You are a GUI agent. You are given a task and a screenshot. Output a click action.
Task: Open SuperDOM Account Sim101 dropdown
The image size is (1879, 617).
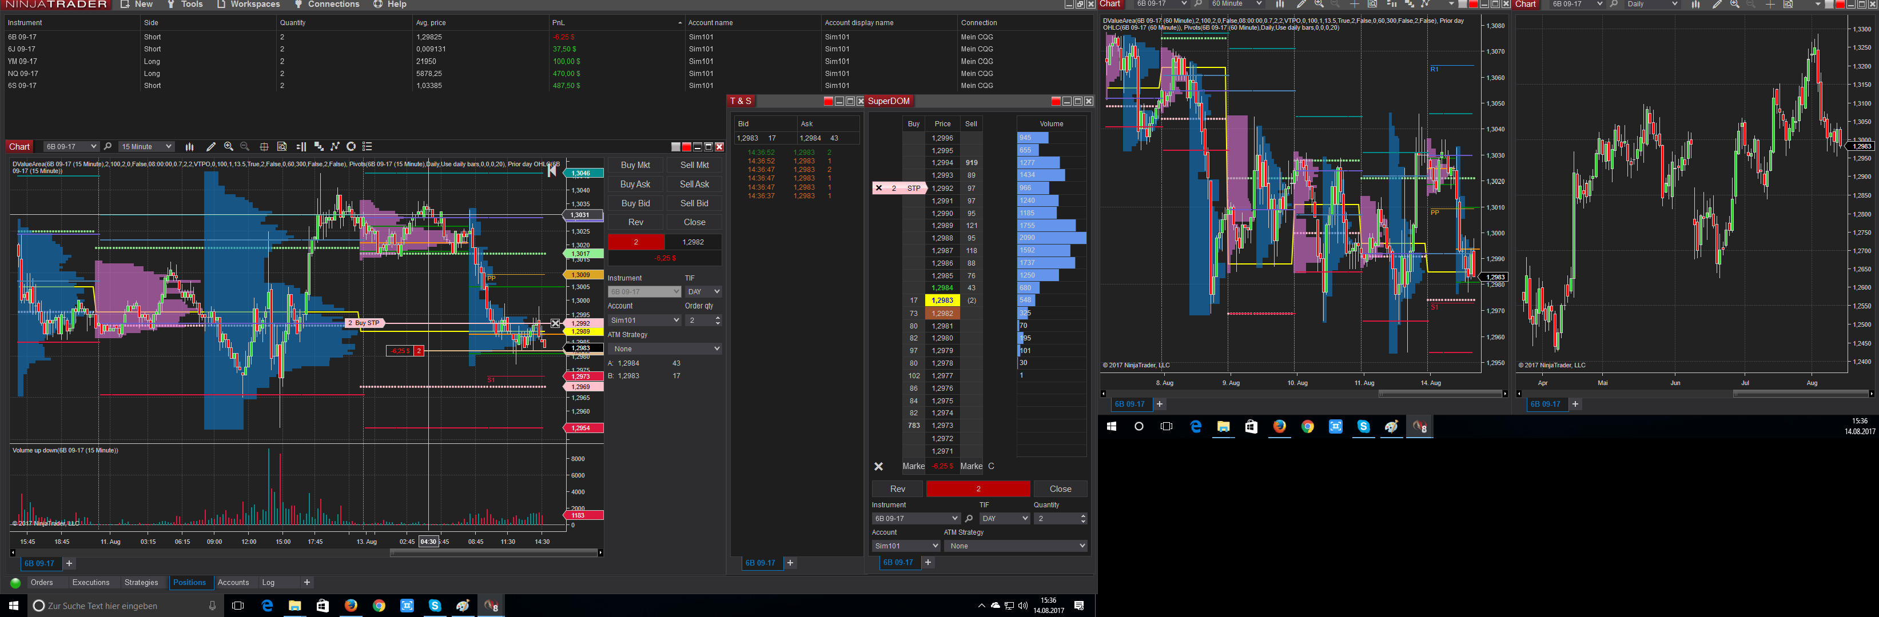[x=906, y=546]
